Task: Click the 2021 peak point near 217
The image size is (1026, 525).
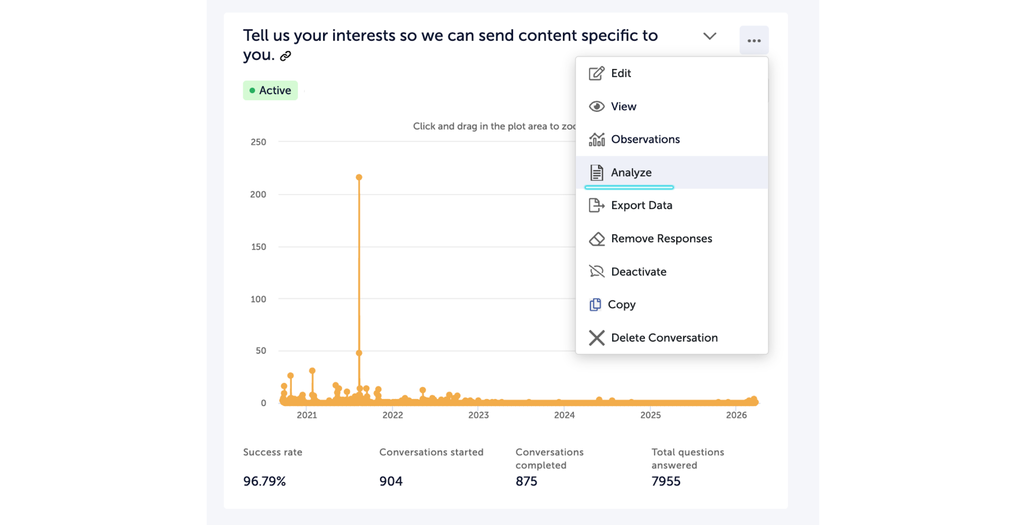Action: point(359,177)
